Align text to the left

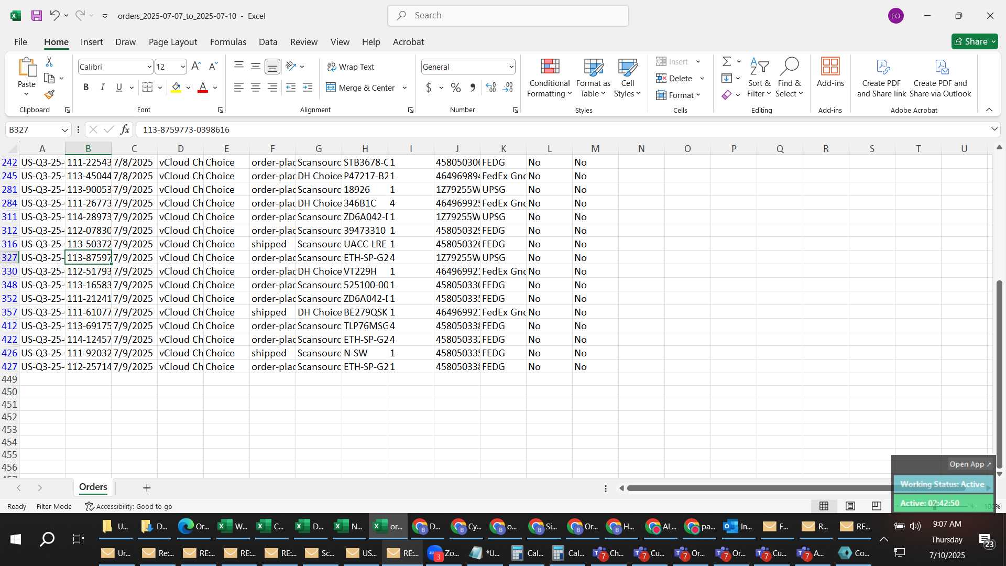click(x=239, y=88)
